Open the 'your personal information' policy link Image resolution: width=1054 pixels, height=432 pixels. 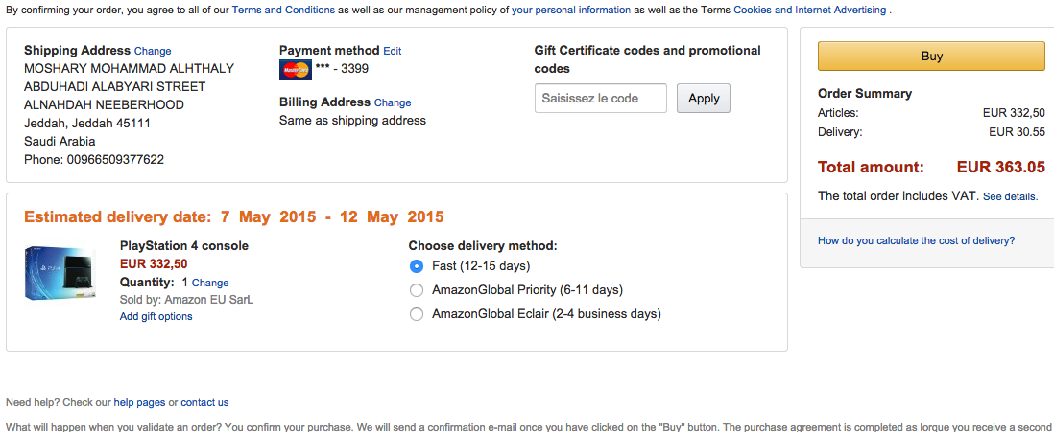click(570, 10)
